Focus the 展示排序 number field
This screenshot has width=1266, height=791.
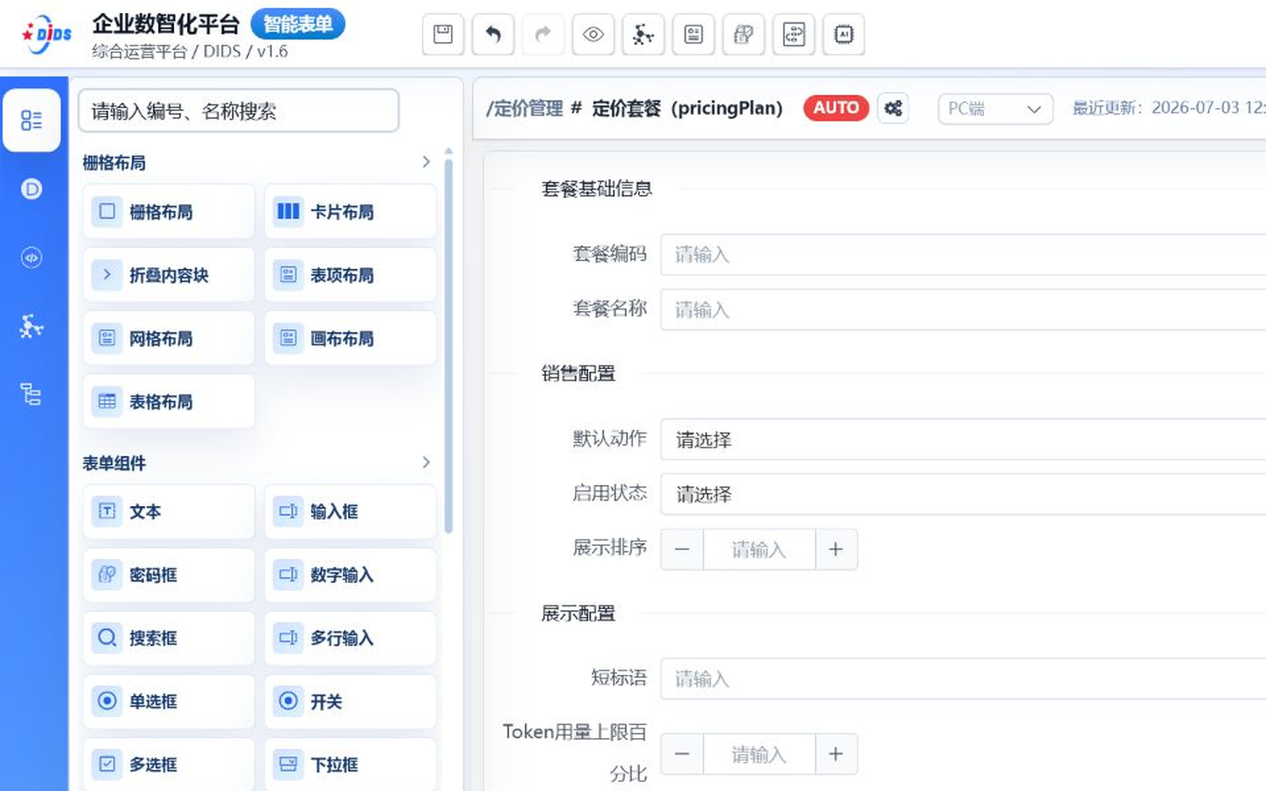[x=760, y=549]
